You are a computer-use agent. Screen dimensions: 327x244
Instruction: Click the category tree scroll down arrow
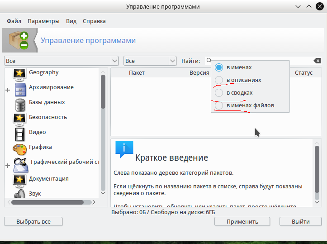click(103, 193)
